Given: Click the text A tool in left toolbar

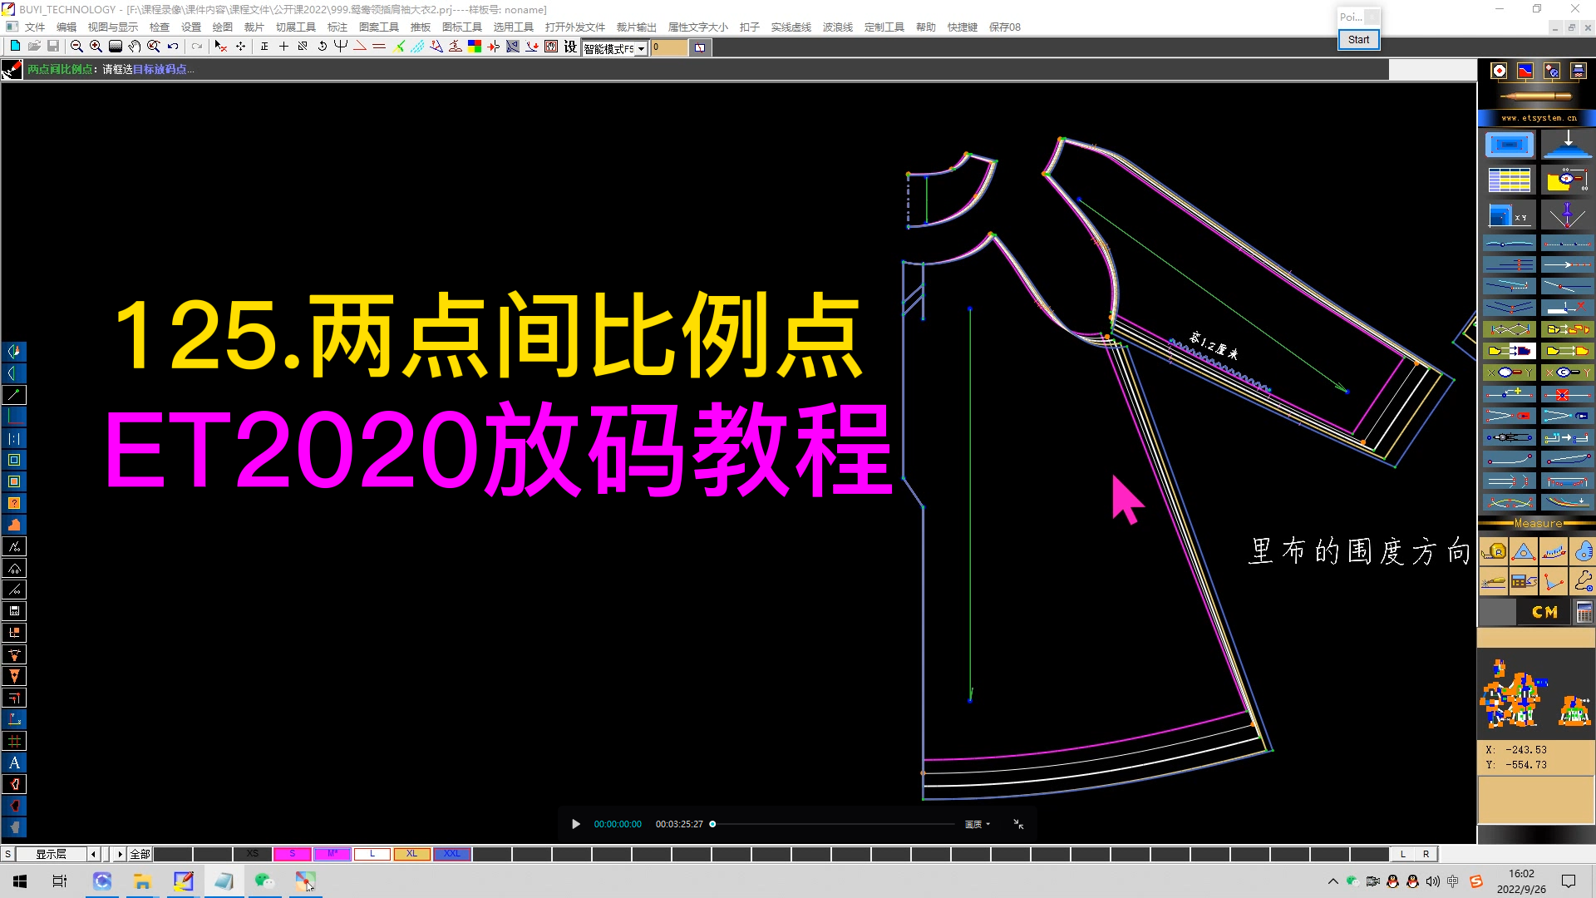Looking at the screenshot, I should click(14, 762).
